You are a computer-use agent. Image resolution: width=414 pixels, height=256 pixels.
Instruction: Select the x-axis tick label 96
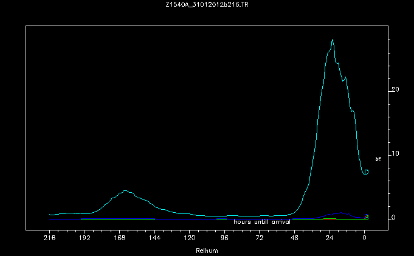point(224,238)
